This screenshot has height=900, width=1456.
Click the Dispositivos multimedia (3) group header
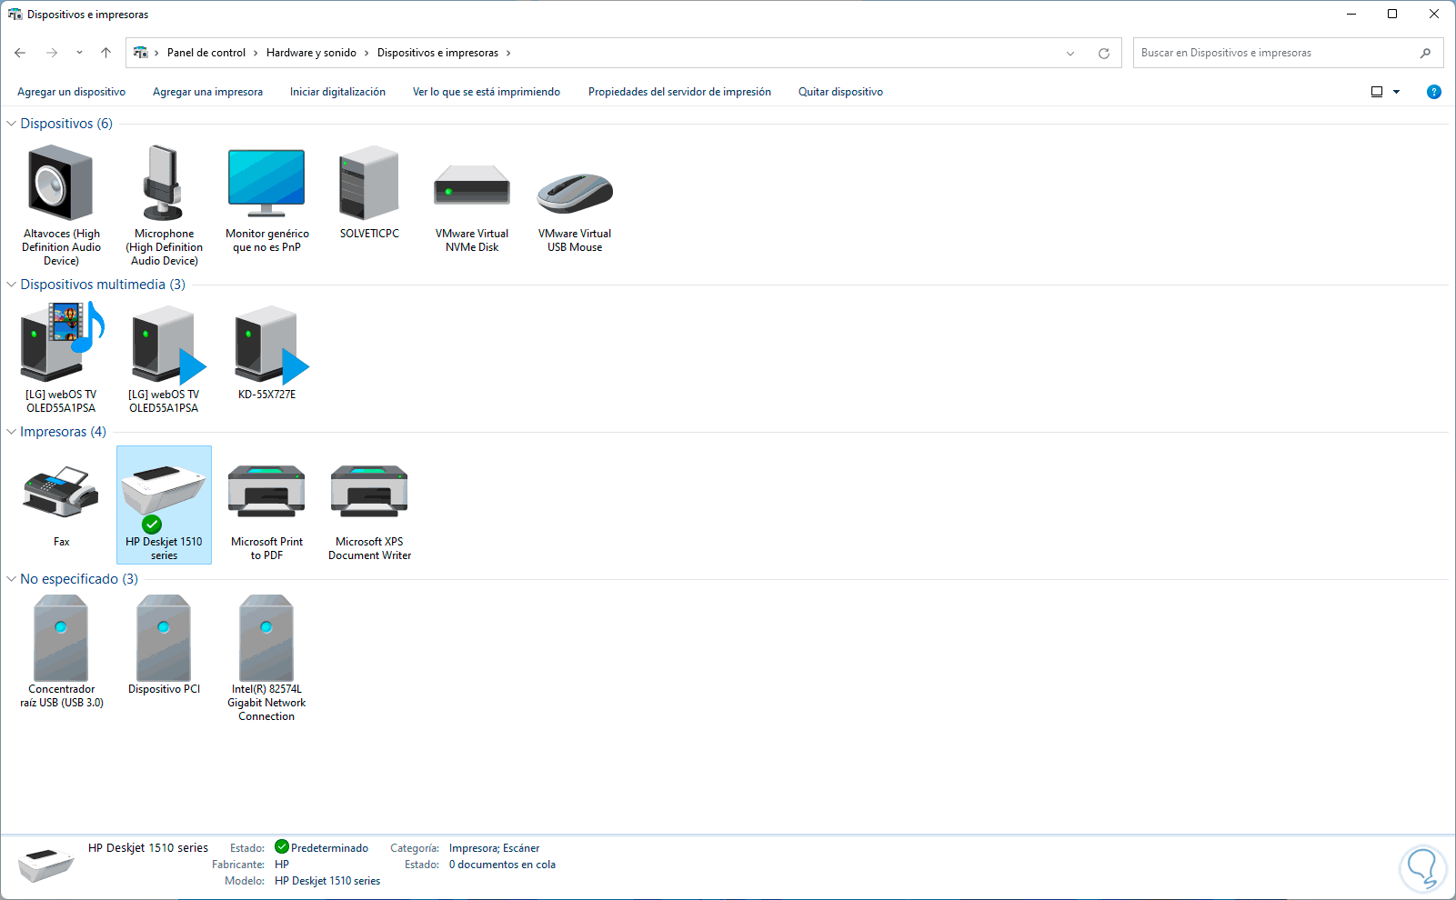coord(103,285)
